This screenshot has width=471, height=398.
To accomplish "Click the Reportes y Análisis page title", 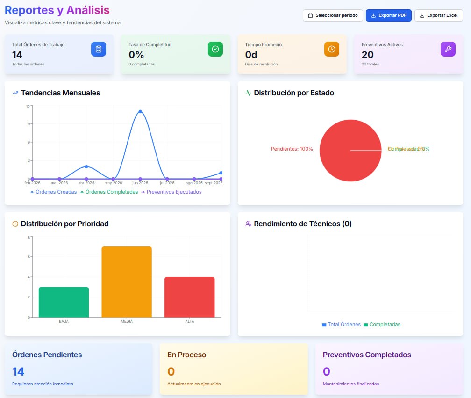I will pos(57,10).
